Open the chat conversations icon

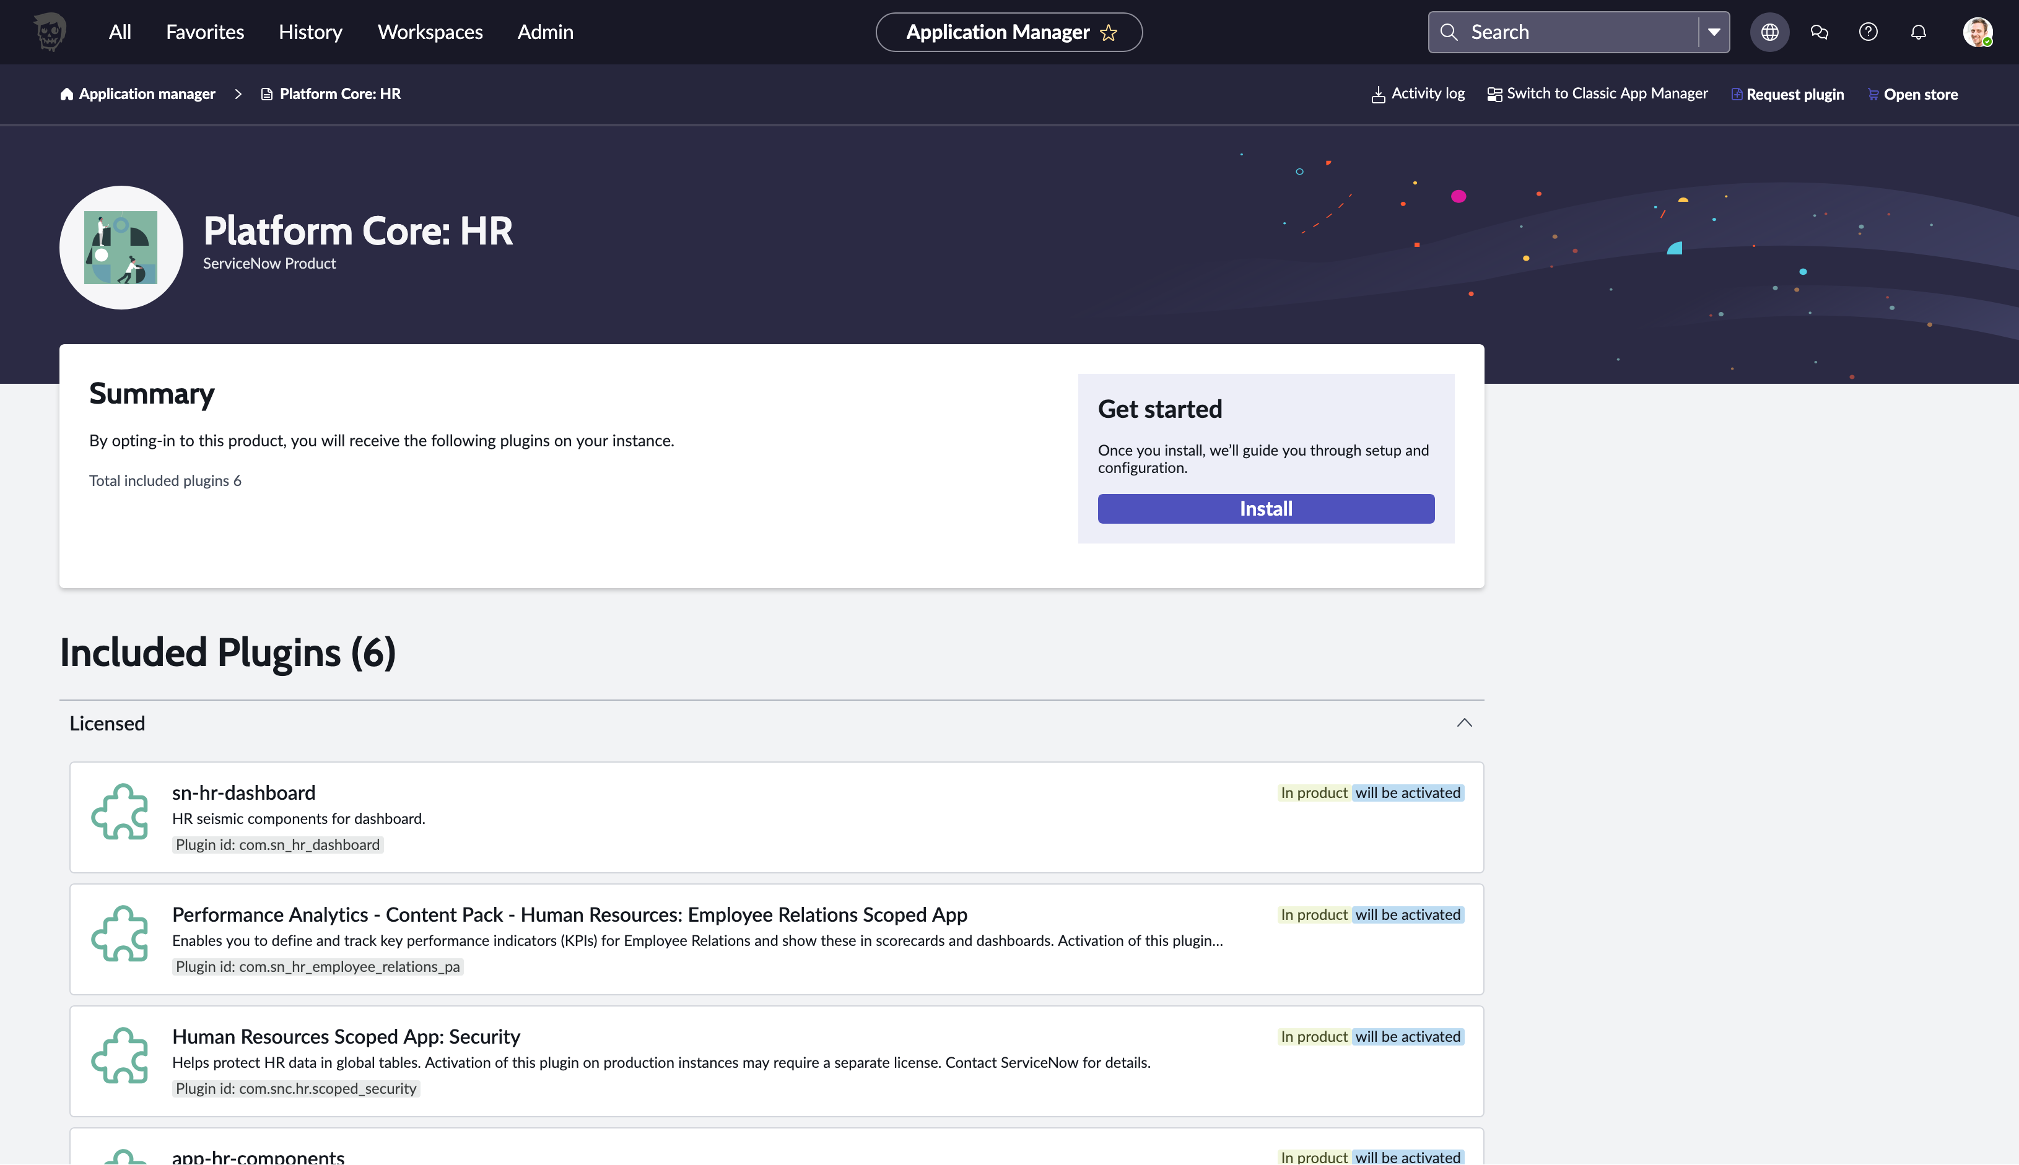[1819, 32]
